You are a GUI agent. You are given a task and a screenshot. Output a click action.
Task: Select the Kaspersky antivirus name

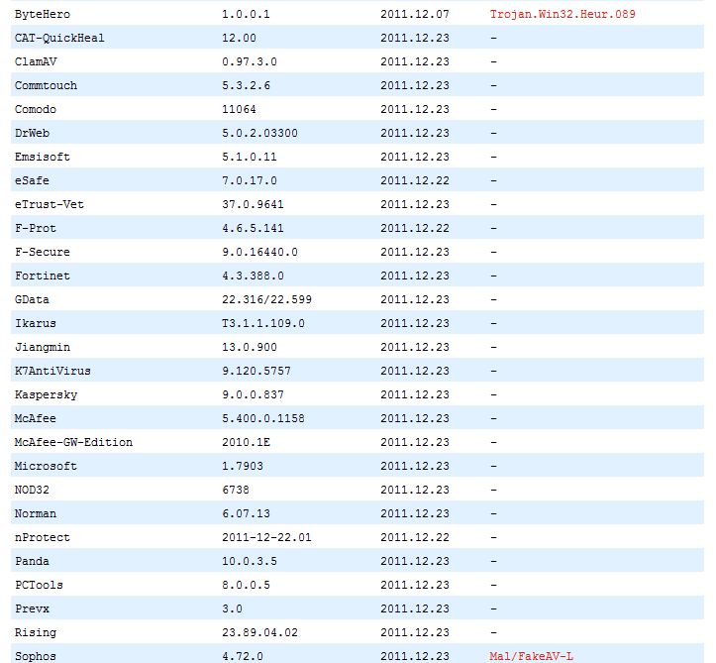click(x=46, y=394)
